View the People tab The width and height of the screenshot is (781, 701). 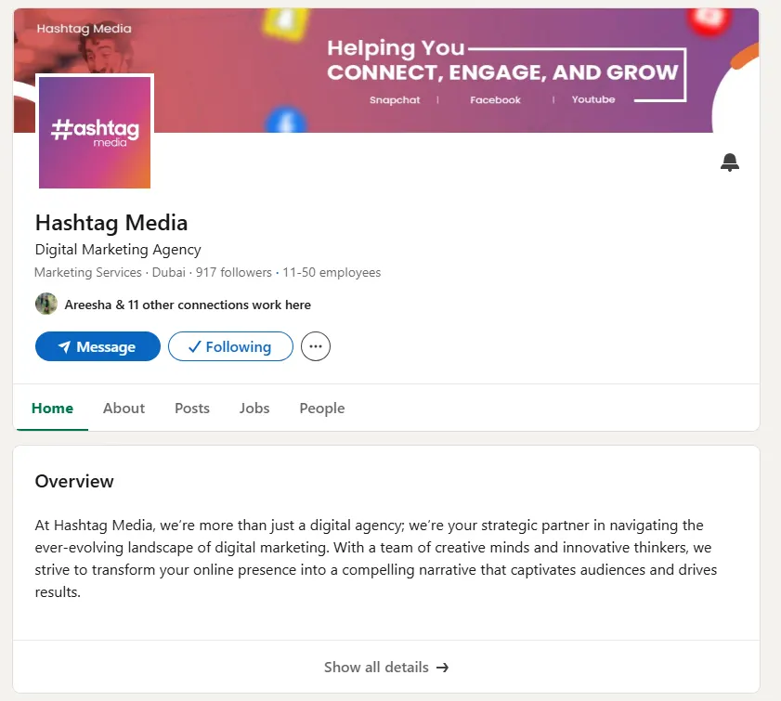coord(321,409)
